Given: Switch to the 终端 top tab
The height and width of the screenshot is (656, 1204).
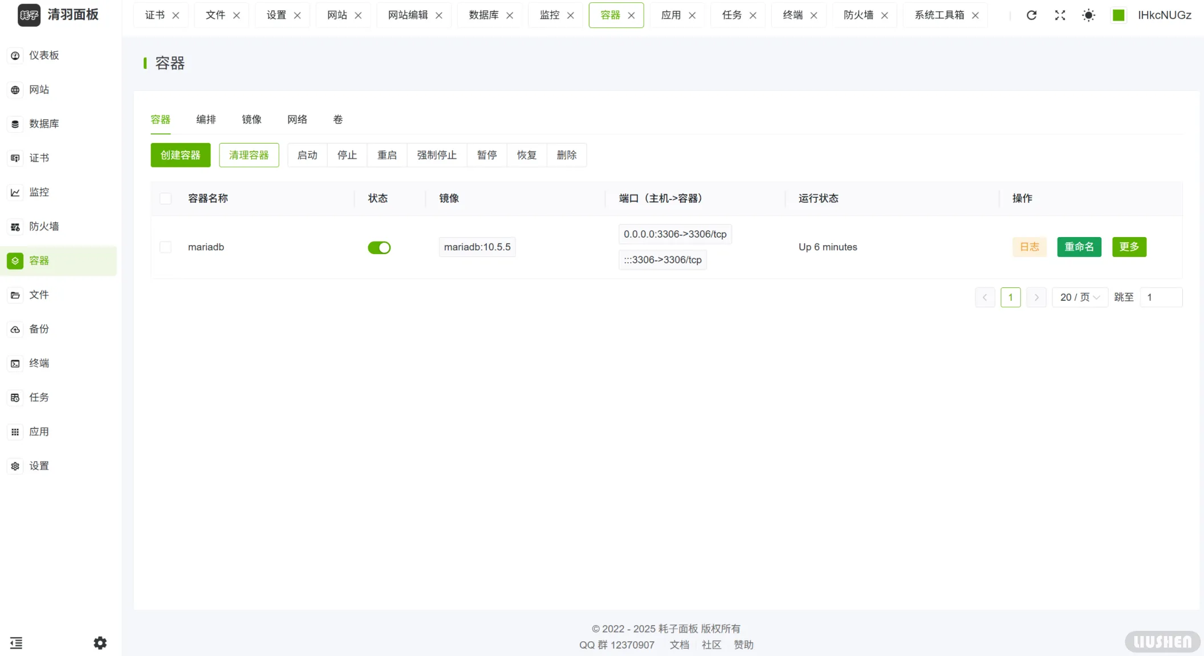Looking at the screenshot, I should (x=792, y=15).
